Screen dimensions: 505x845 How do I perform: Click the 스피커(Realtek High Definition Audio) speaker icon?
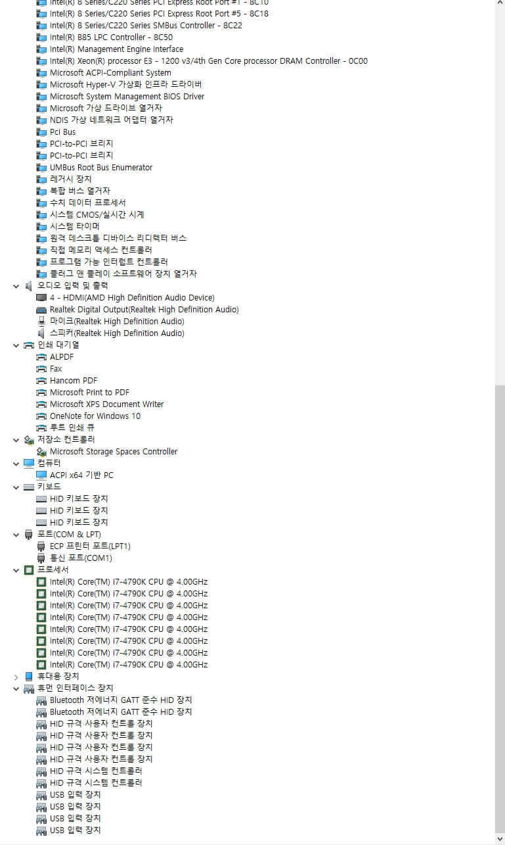click(41, 333)
